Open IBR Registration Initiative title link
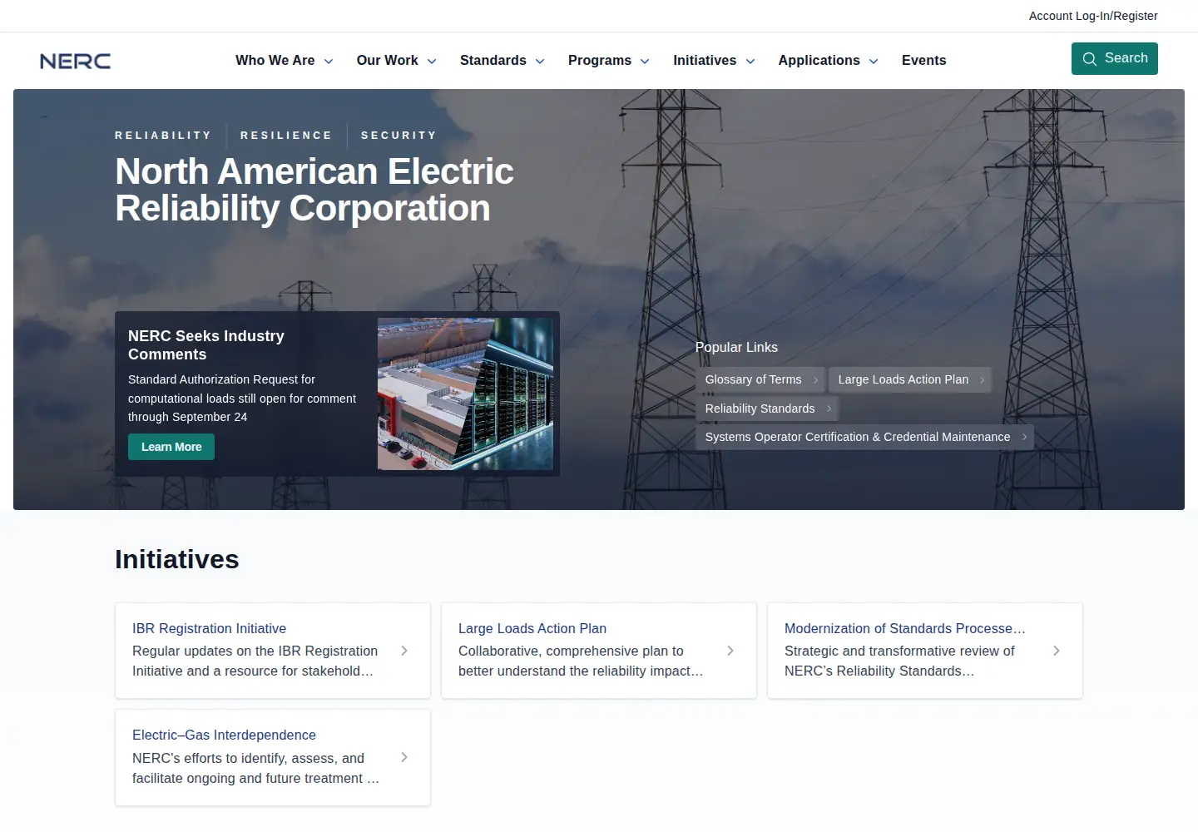Image resolution: width=1198 pixels, height=832 pixels. (209, 629)
